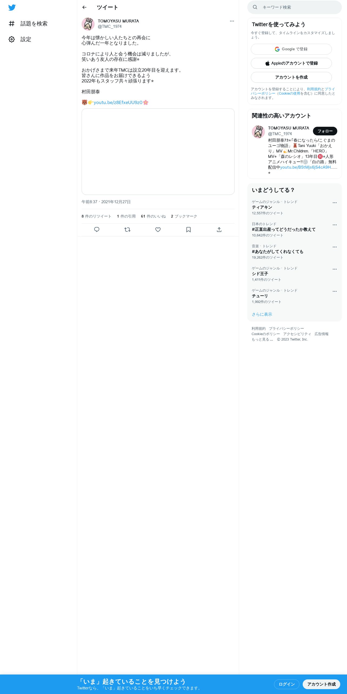Open trend チューリ
347x694 pixels.
260,296
